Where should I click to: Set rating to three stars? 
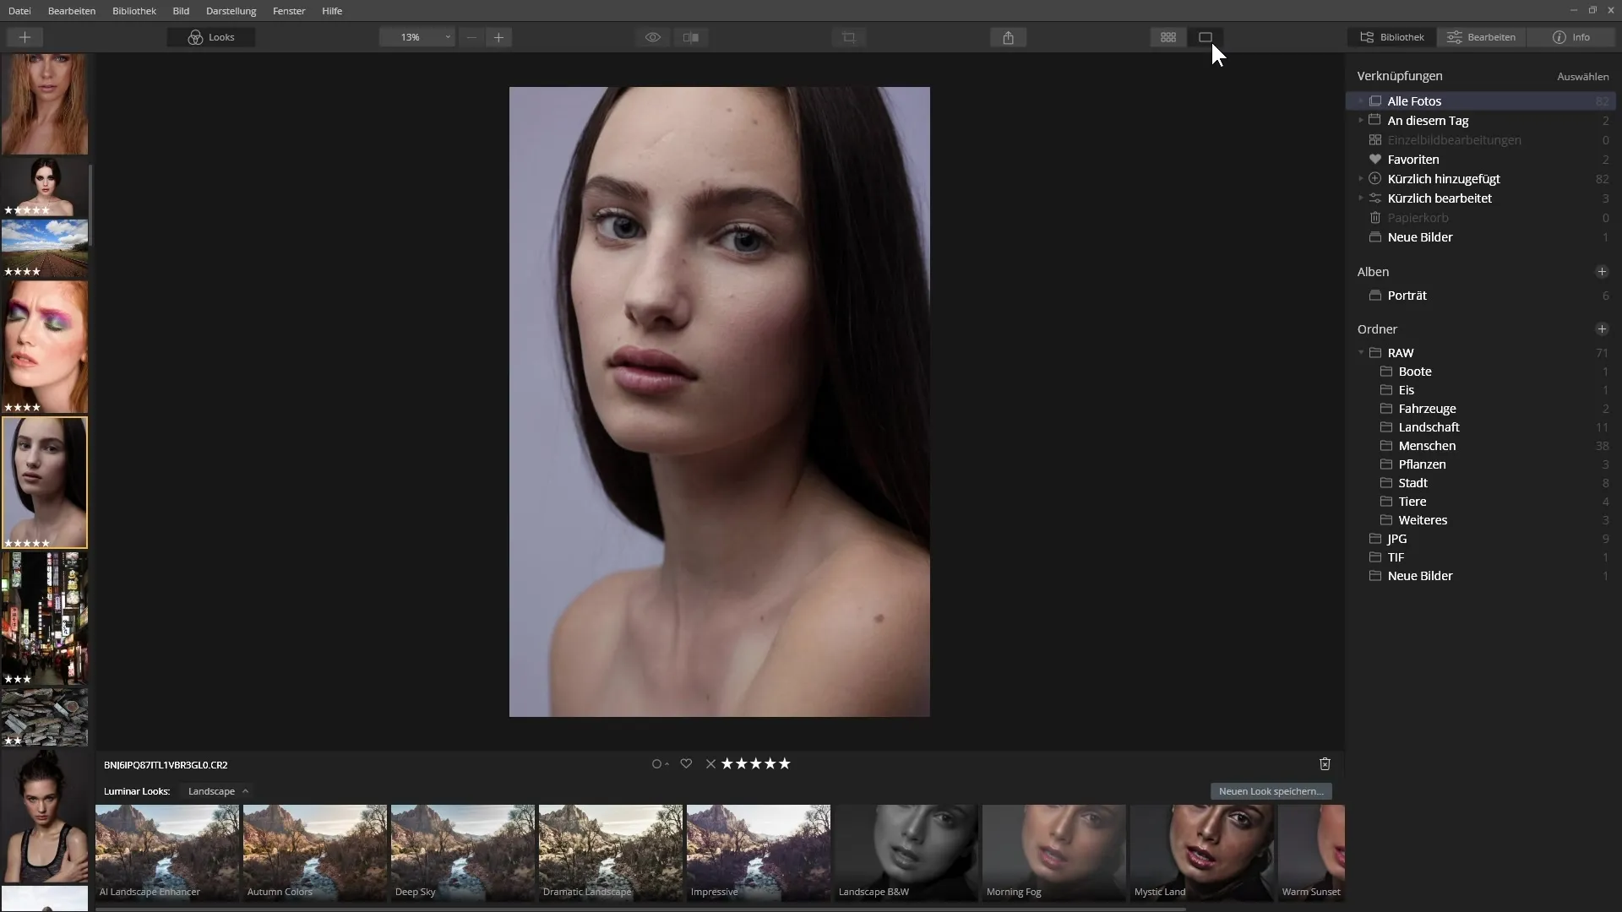pos(755,763)
